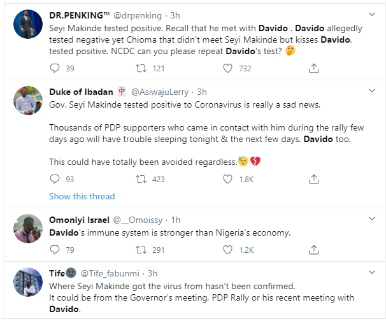Reply to Duke of Ibadan's tweet

pos(55,179)
